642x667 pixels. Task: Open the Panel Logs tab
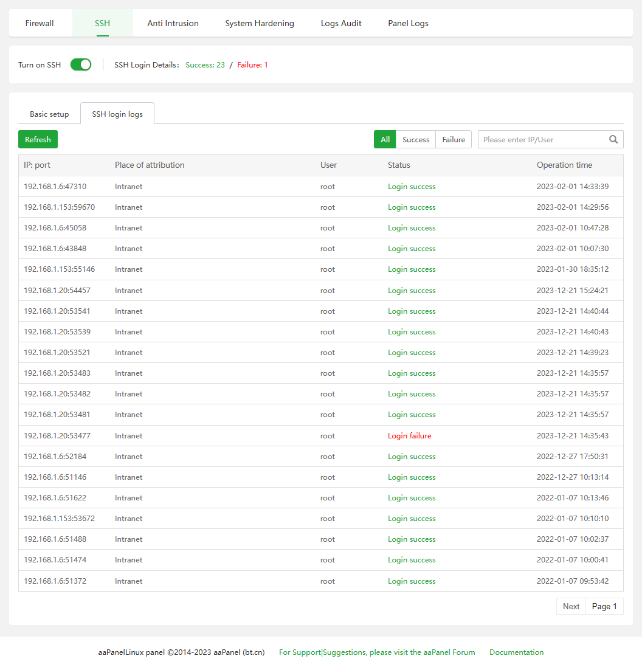[x=408, y=24]
